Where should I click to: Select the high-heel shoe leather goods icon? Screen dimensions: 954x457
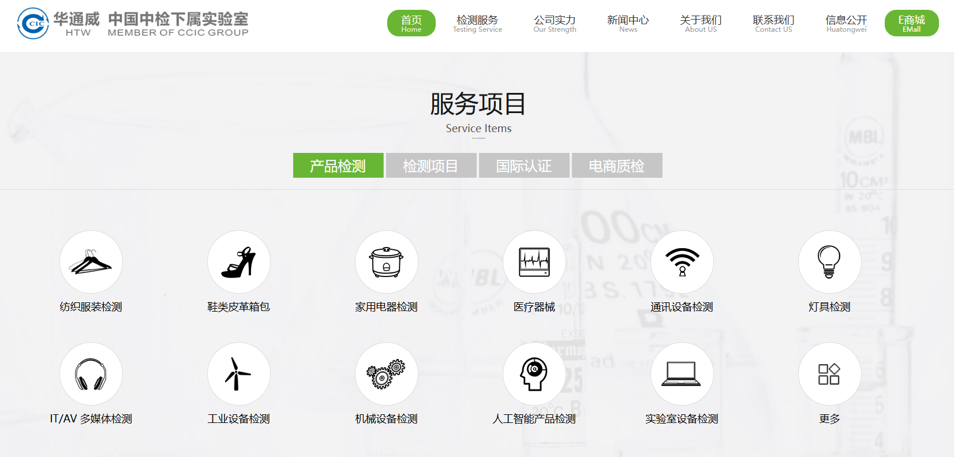(239, 262)
